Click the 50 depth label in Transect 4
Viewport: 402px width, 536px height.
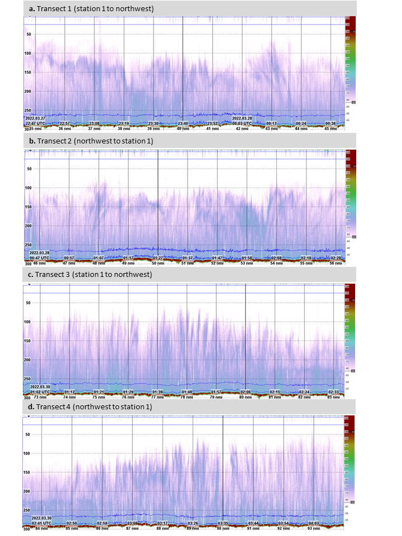coord(28,434)
